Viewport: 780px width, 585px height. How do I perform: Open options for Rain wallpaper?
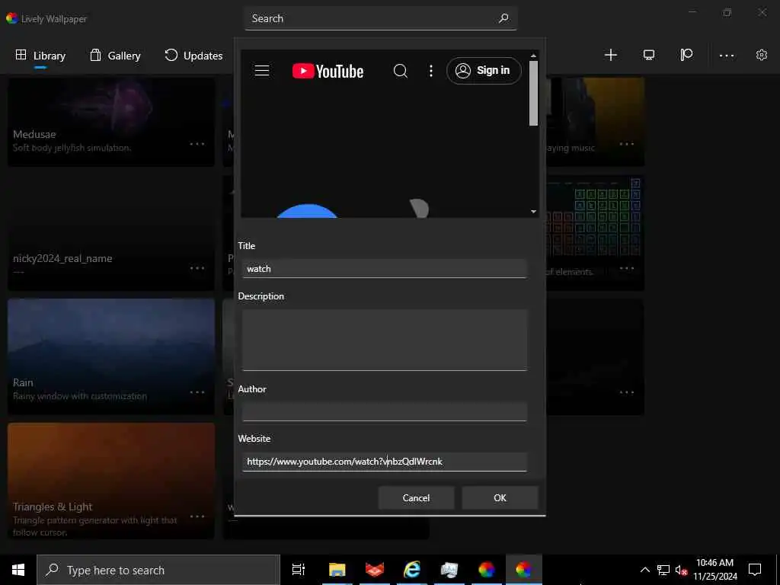tap(197, 392)
